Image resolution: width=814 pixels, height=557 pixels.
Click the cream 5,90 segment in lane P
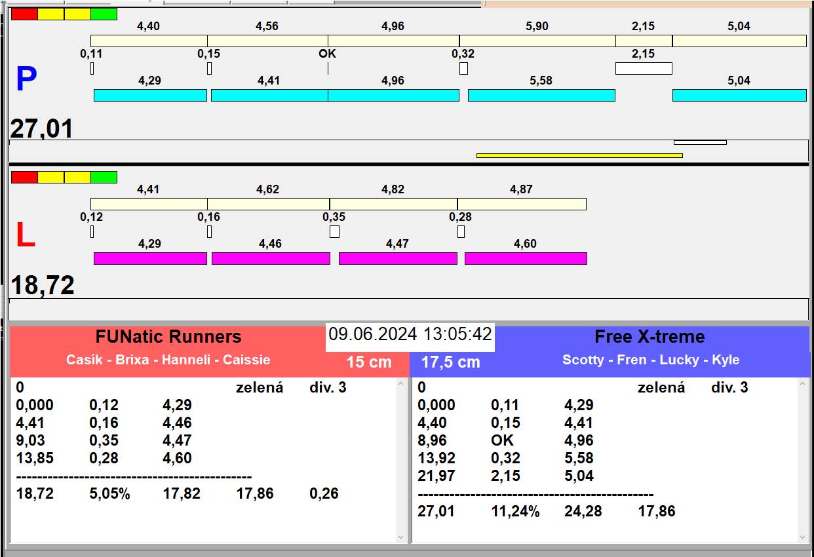tap(537, 41)
